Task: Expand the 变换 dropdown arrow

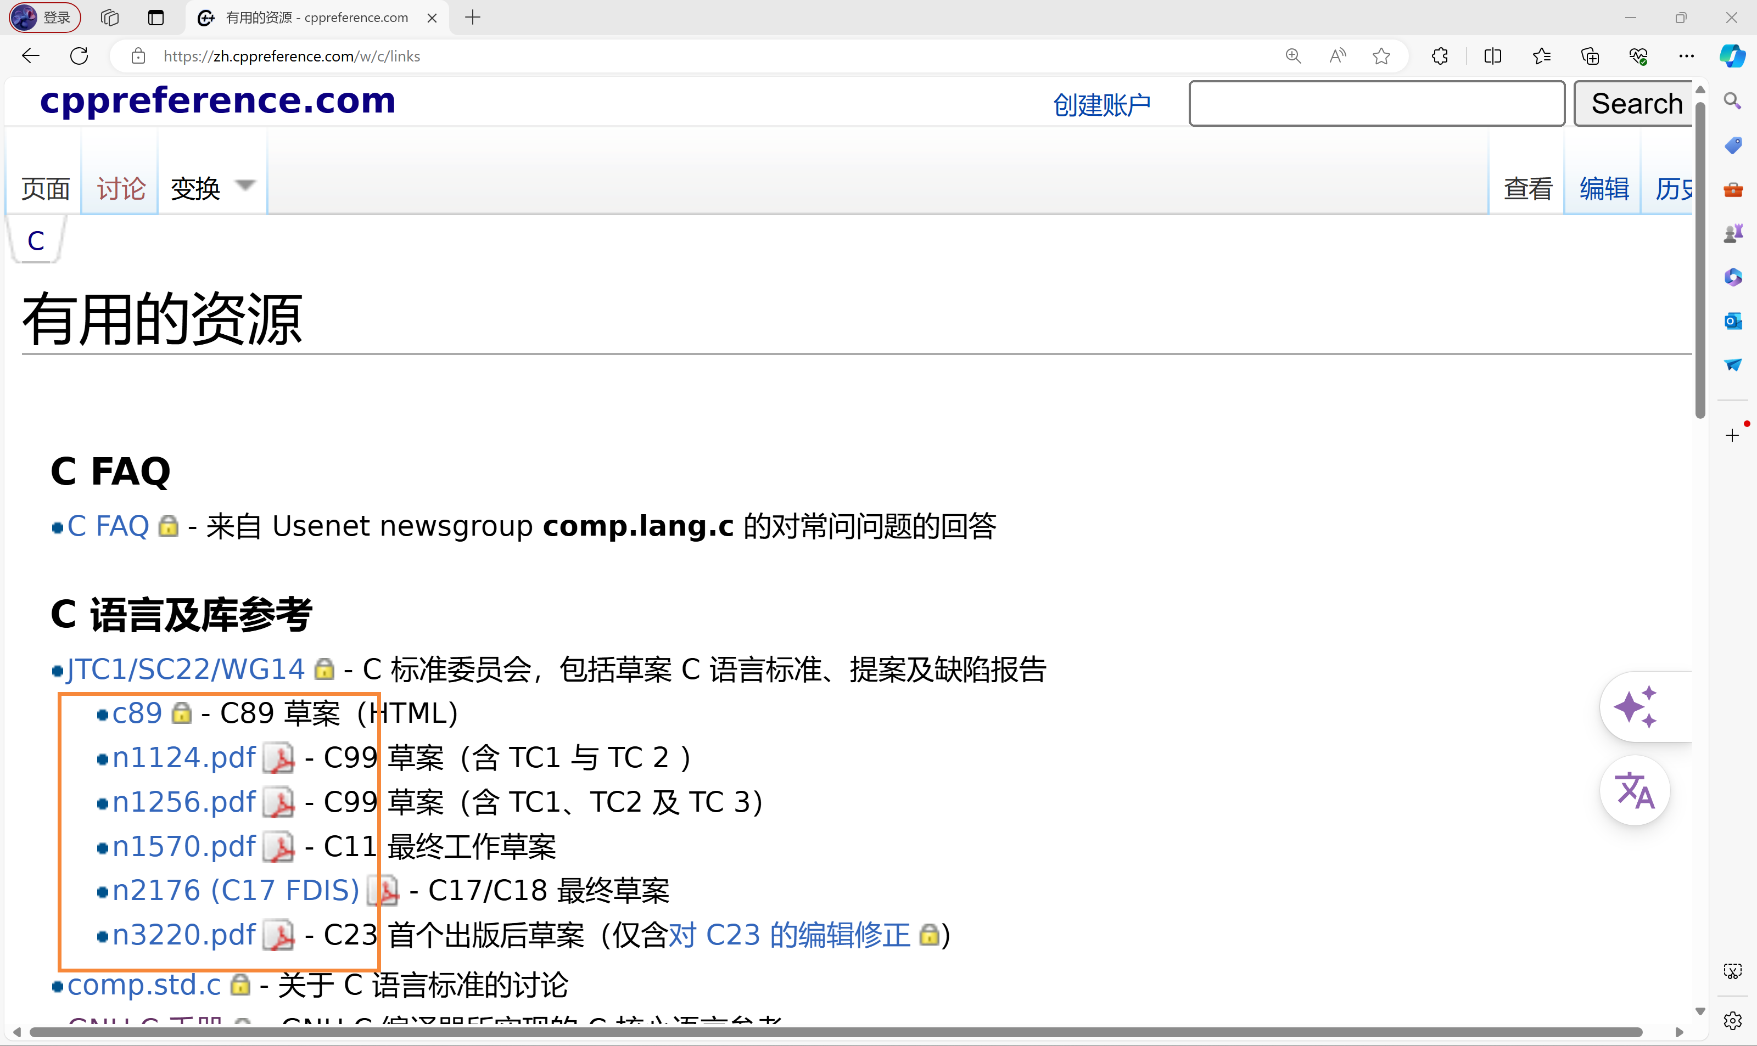Action: [245, 185]
